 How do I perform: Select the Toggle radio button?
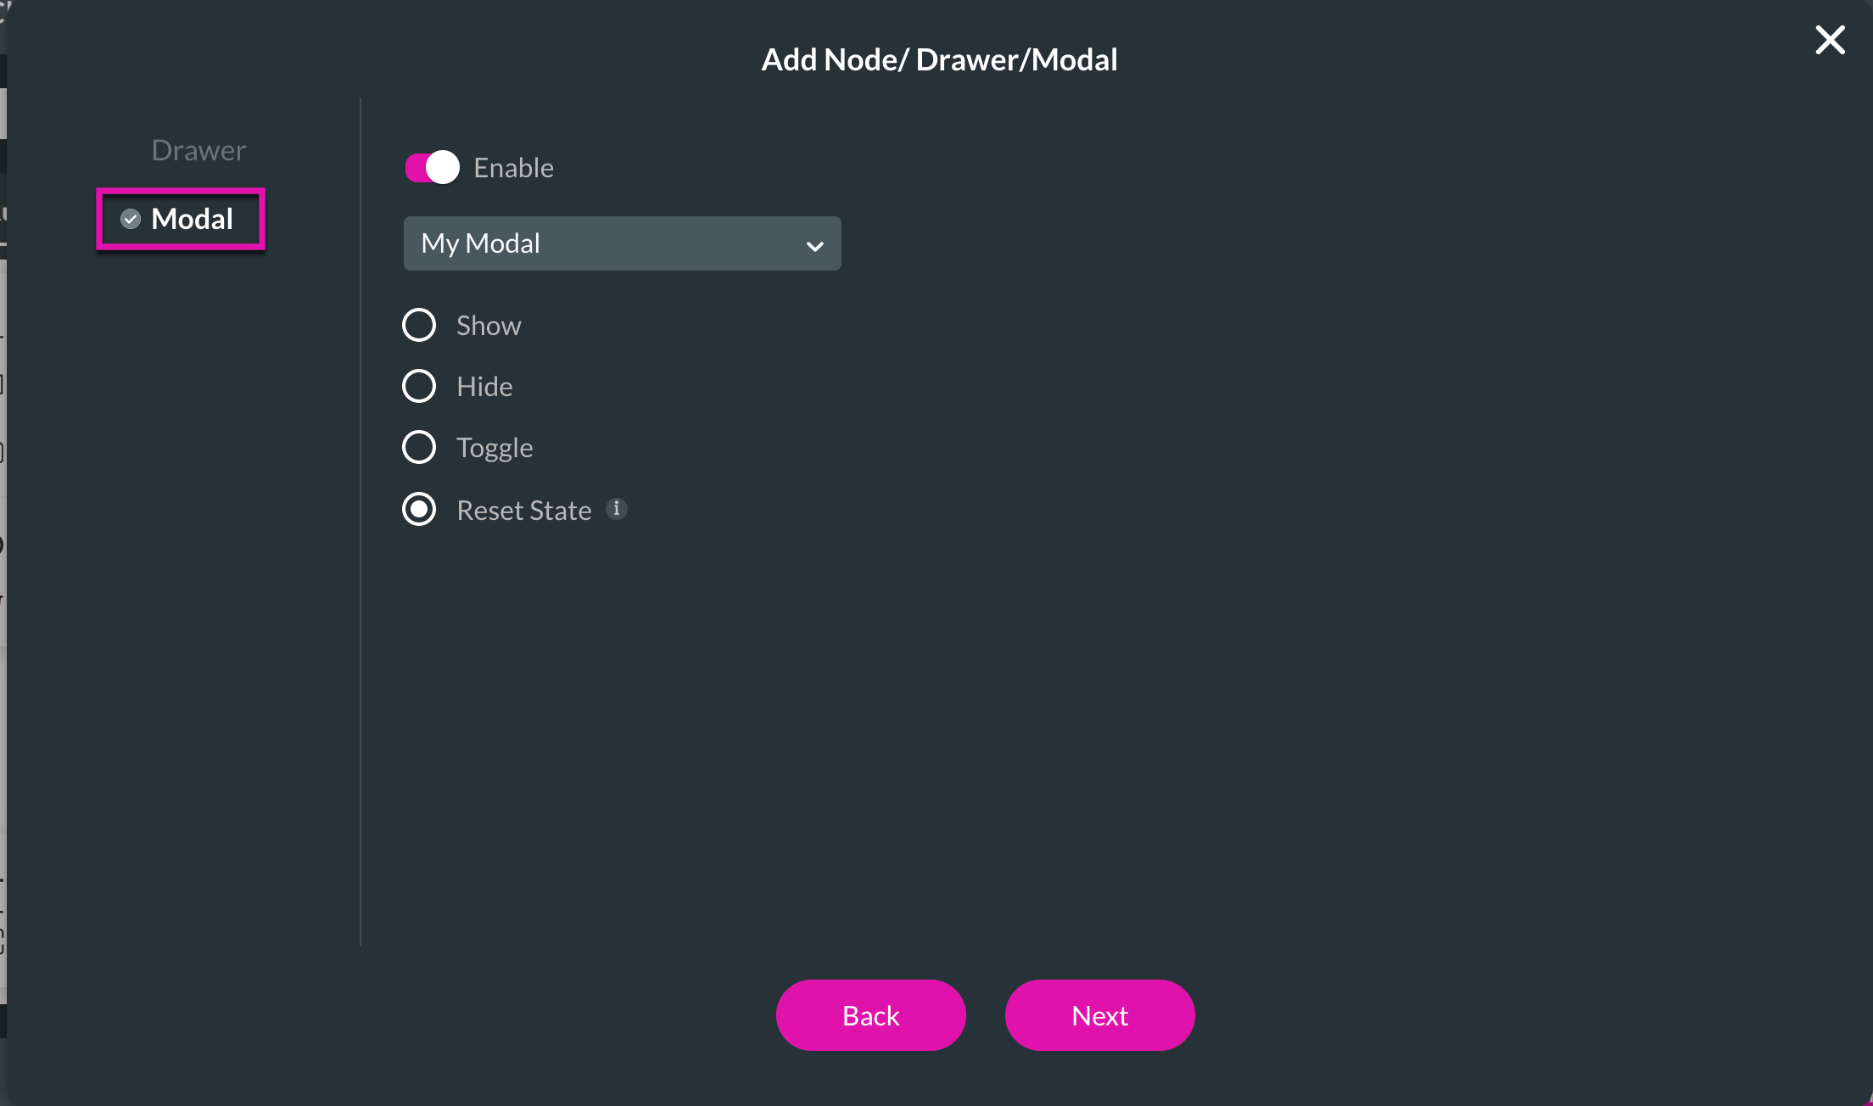click(x=420, y=446)
